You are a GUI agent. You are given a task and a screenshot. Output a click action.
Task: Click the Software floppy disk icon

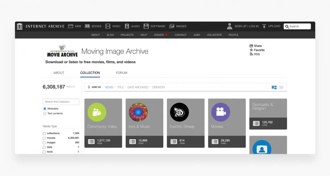[146, 26]
